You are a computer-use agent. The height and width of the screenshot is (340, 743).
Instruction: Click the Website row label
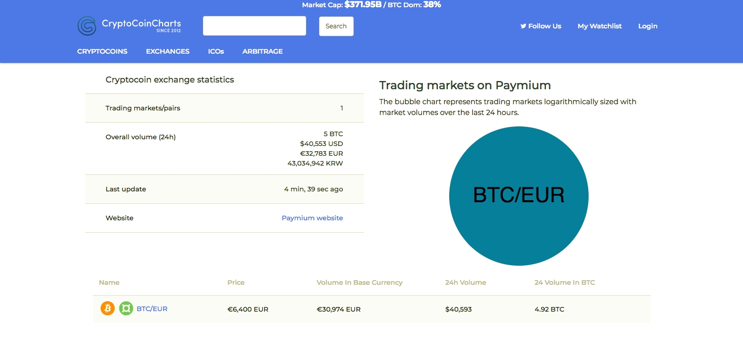point(119,218)
